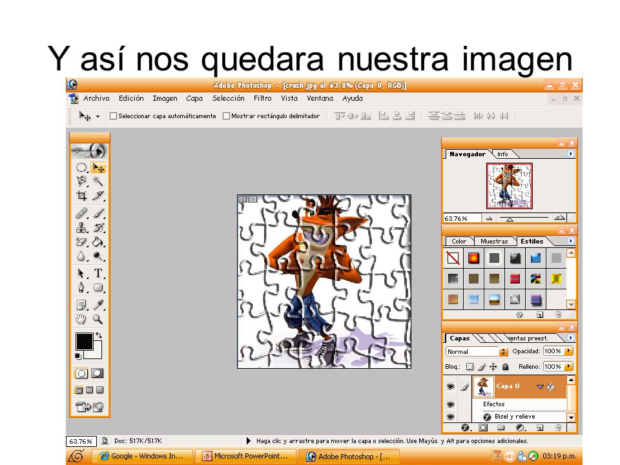This screenshot has height=465, width=620.
Task: Open the Relleno slider arrow
Action: click(568, 367)
